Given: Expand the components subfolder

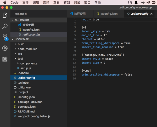Looking at the screenshot, I should pyautogui.click(x=29, y=63).
